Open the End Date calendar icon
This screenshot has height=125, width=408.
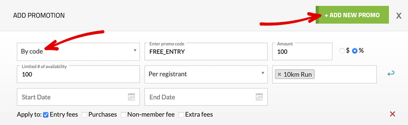259,97
